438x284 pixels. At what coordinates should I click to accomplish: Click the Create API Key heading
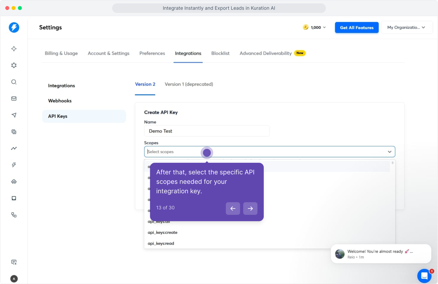(161, 112)
